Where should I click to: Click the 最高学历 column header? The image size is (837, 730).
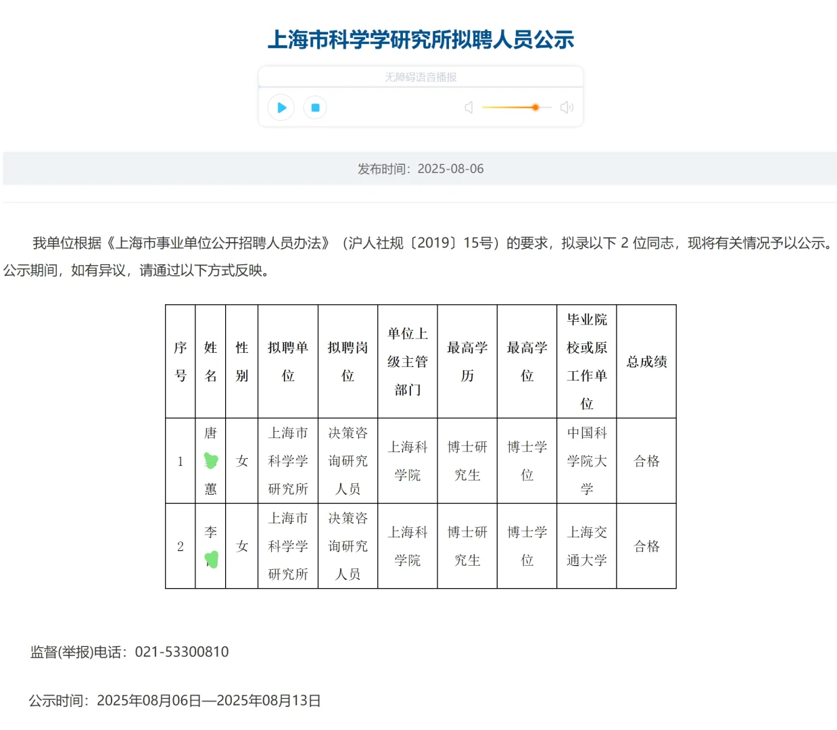[x=467, y=362]
